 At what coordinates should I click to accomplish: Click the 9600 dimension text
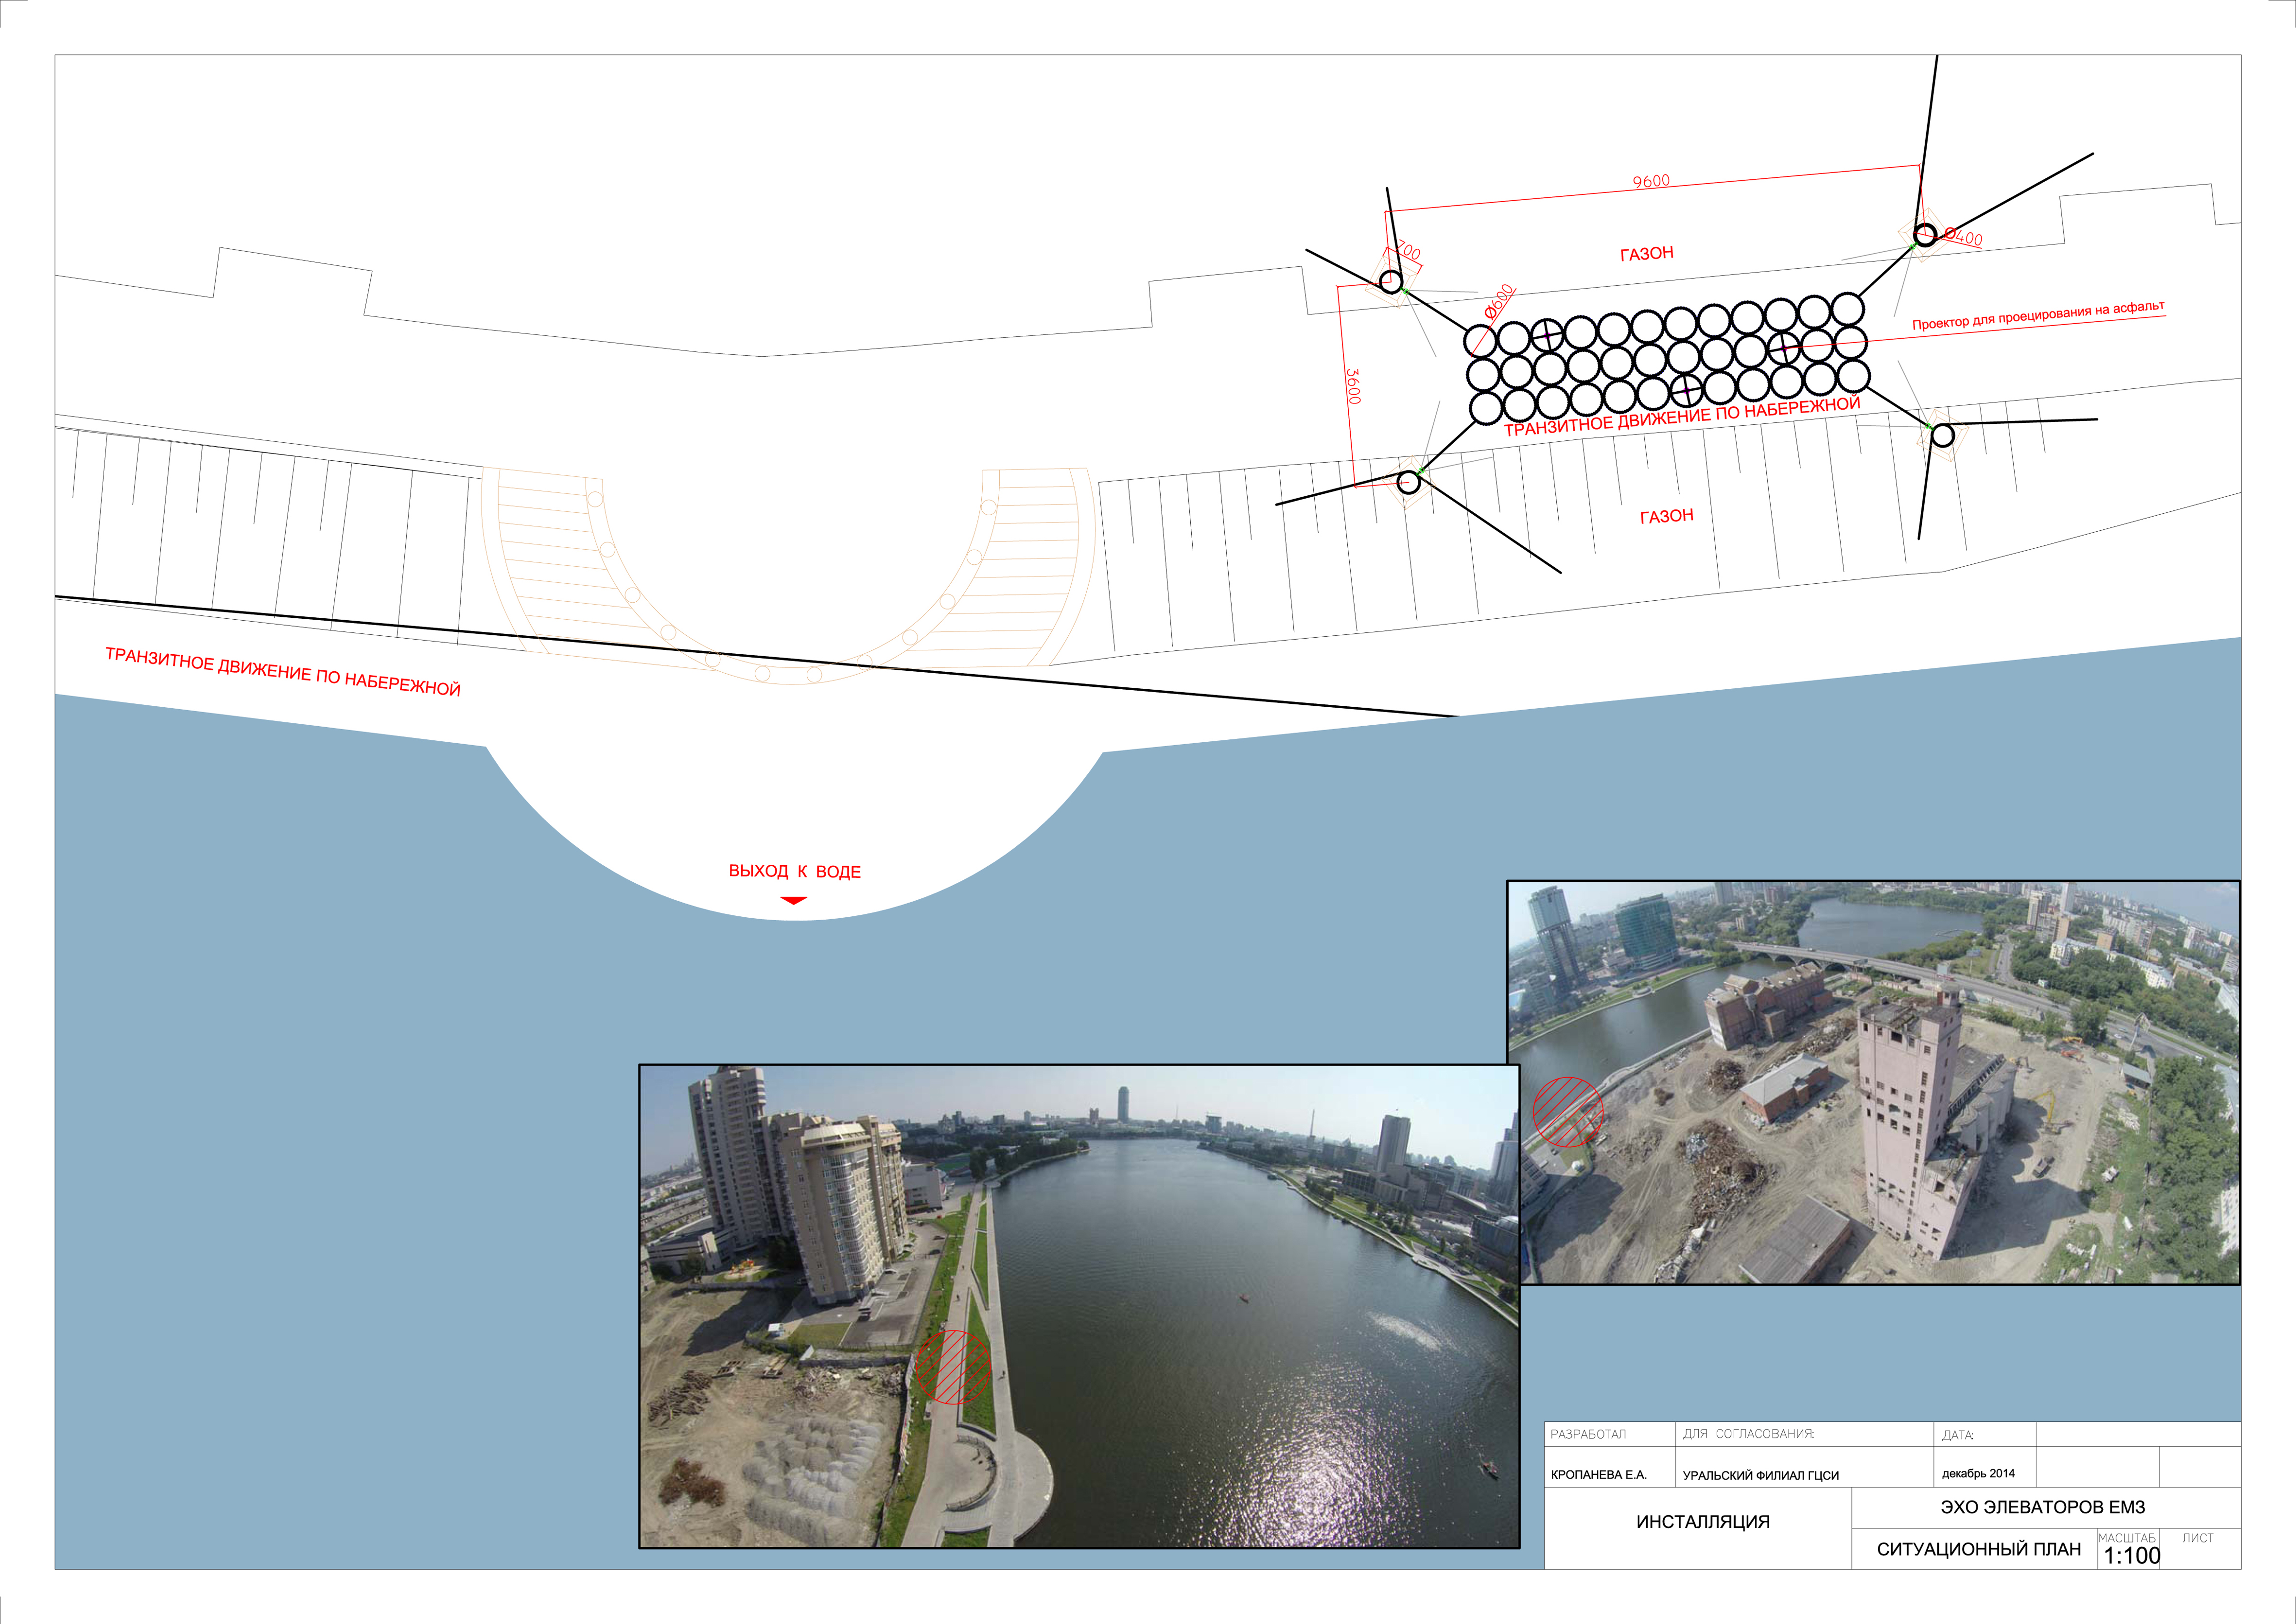1651,181
